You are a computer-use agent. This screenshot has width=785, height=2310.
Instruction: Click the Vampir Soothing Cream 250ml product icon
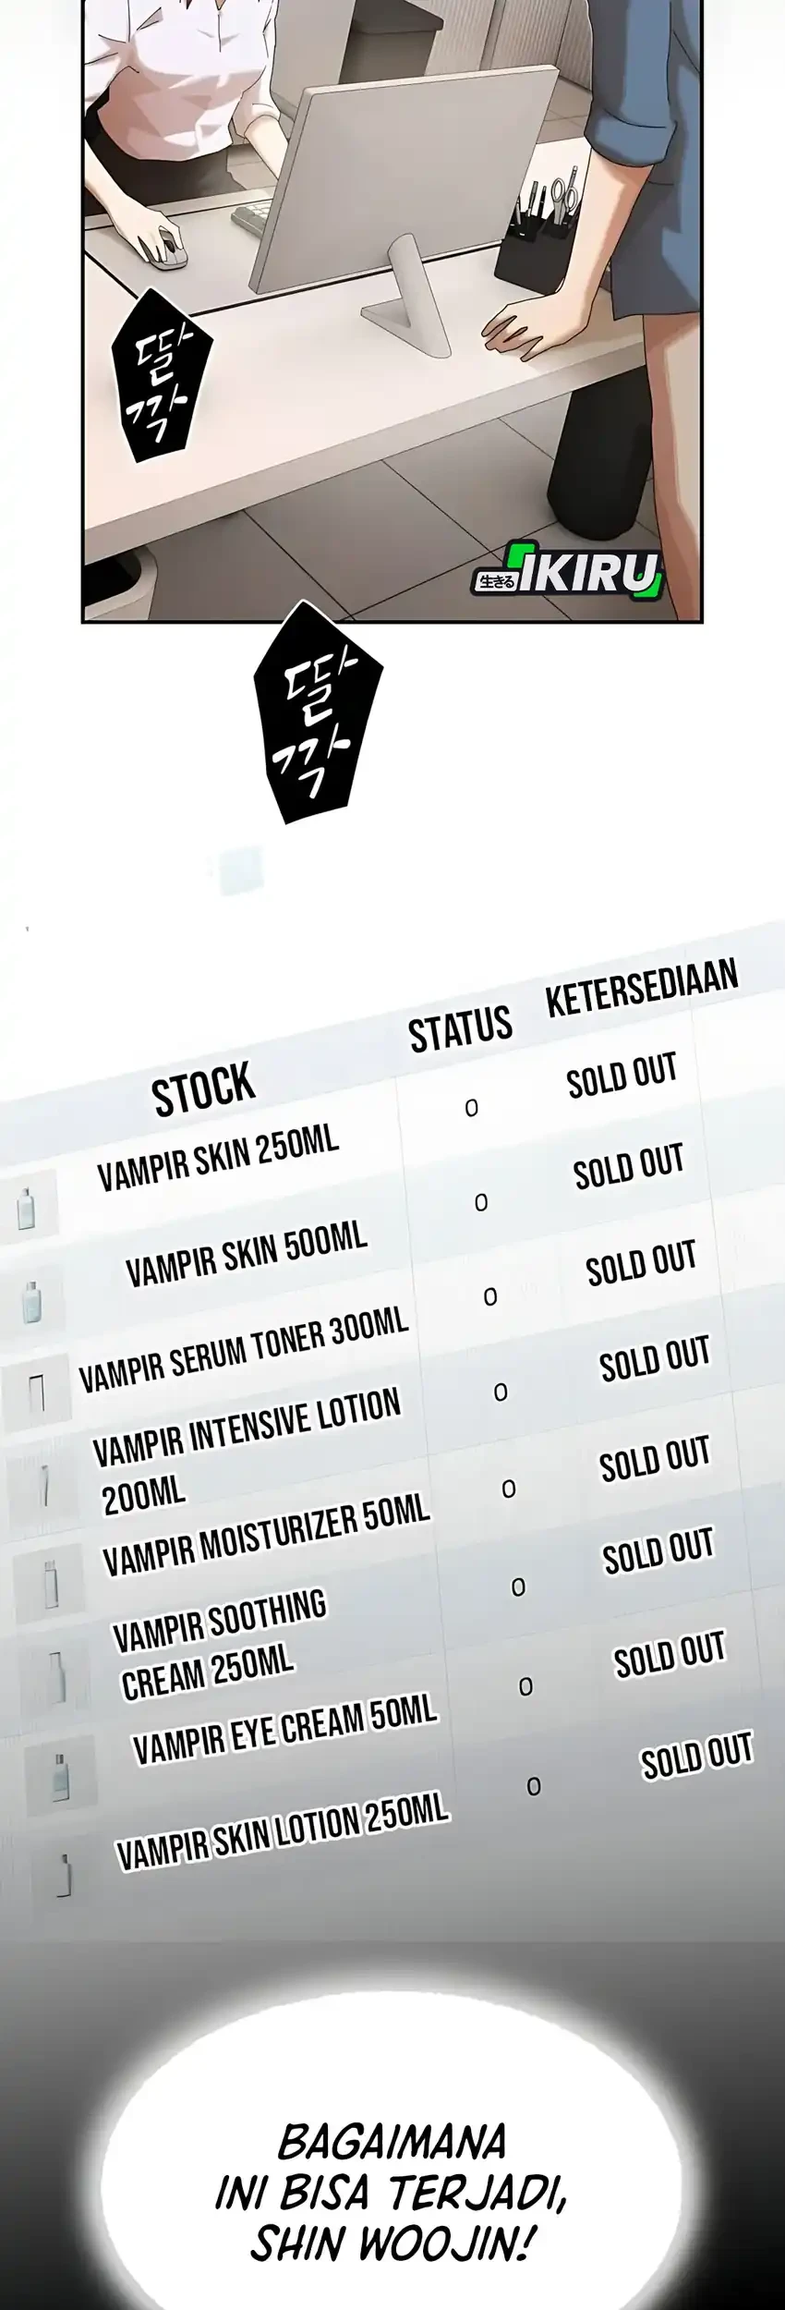[58, 1674]
